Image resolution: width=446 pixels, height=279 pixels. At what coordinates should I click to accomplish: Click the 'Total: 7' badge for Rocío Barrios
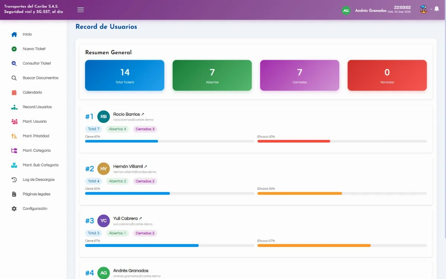coord(94,129)
